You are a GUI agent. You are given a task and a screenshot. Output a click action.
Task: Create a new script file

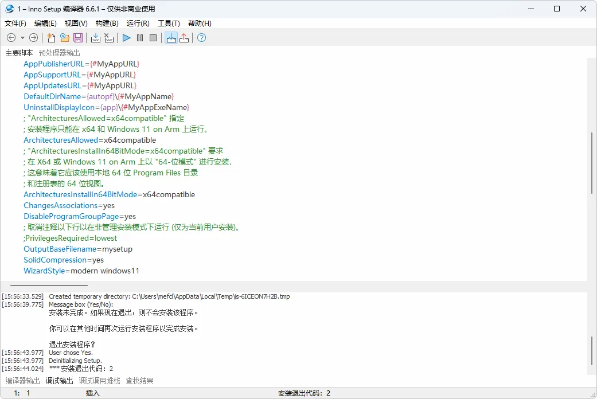(x=51, y=38)
